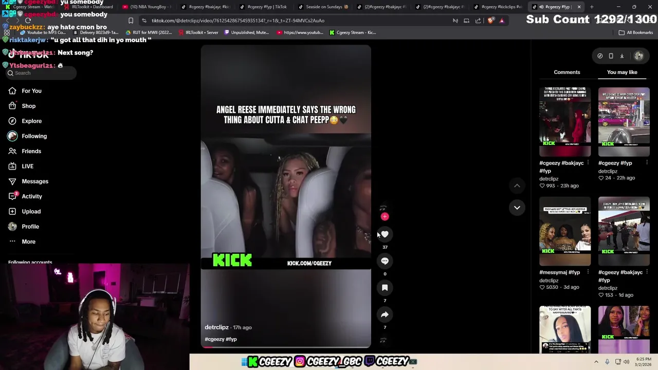Click the microphone tray icon
658x370 pixels.
pos(607,362)
